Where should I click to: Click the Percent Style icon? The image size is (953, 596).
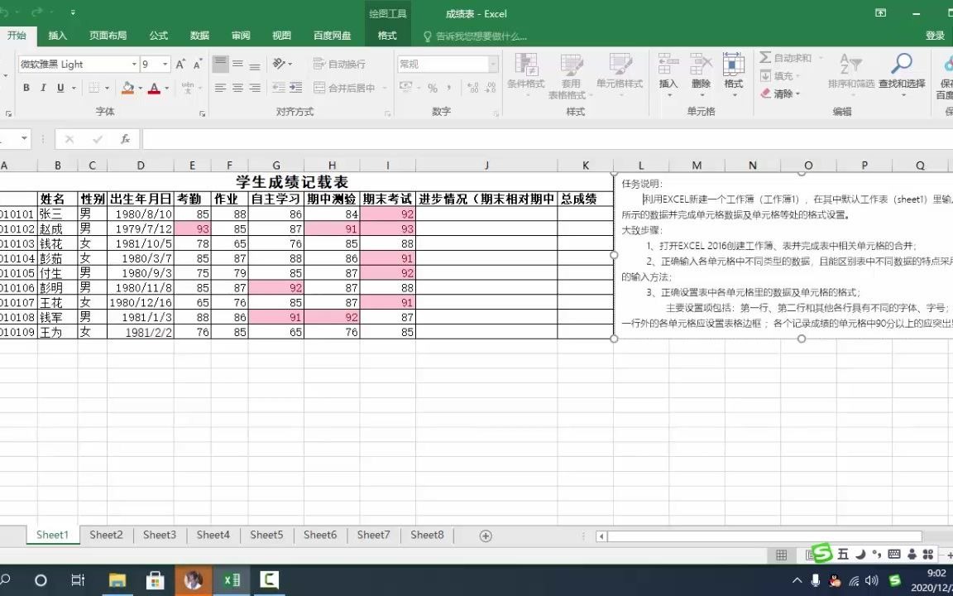433,86
